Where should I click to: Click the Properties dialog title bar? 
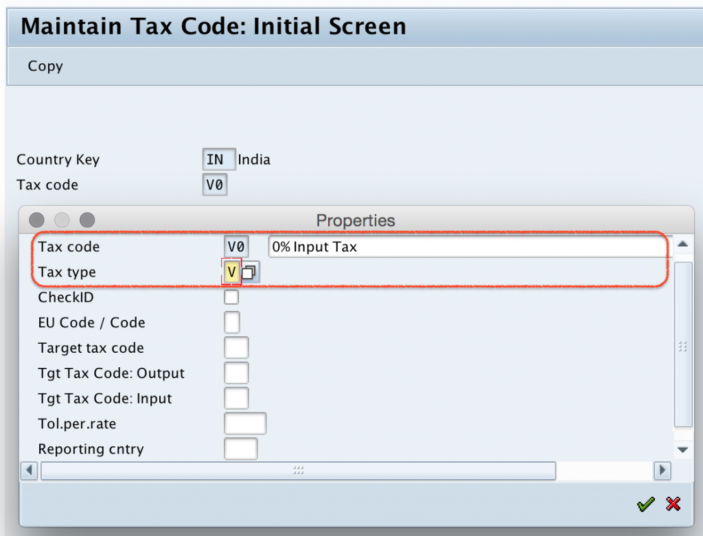point(356,220)
